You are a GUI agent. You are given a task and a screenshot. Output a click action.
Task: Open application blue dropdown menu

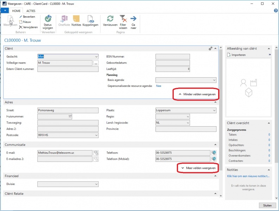(5, 11)
